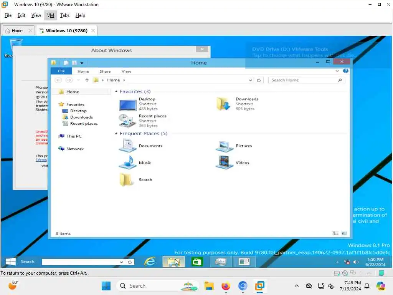Expand the Explorer ribbon chevron
The image size is (393, 295).
337,71
